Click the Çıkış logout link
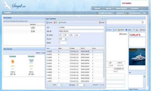This screenshot has height=91, width=151. (x=144, y=13)
